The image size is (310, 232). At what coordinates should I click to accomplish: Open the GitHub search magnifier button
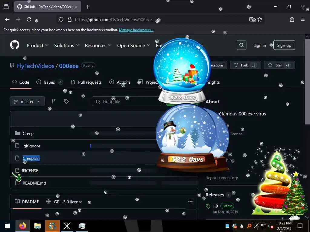(x=241, y=45)
